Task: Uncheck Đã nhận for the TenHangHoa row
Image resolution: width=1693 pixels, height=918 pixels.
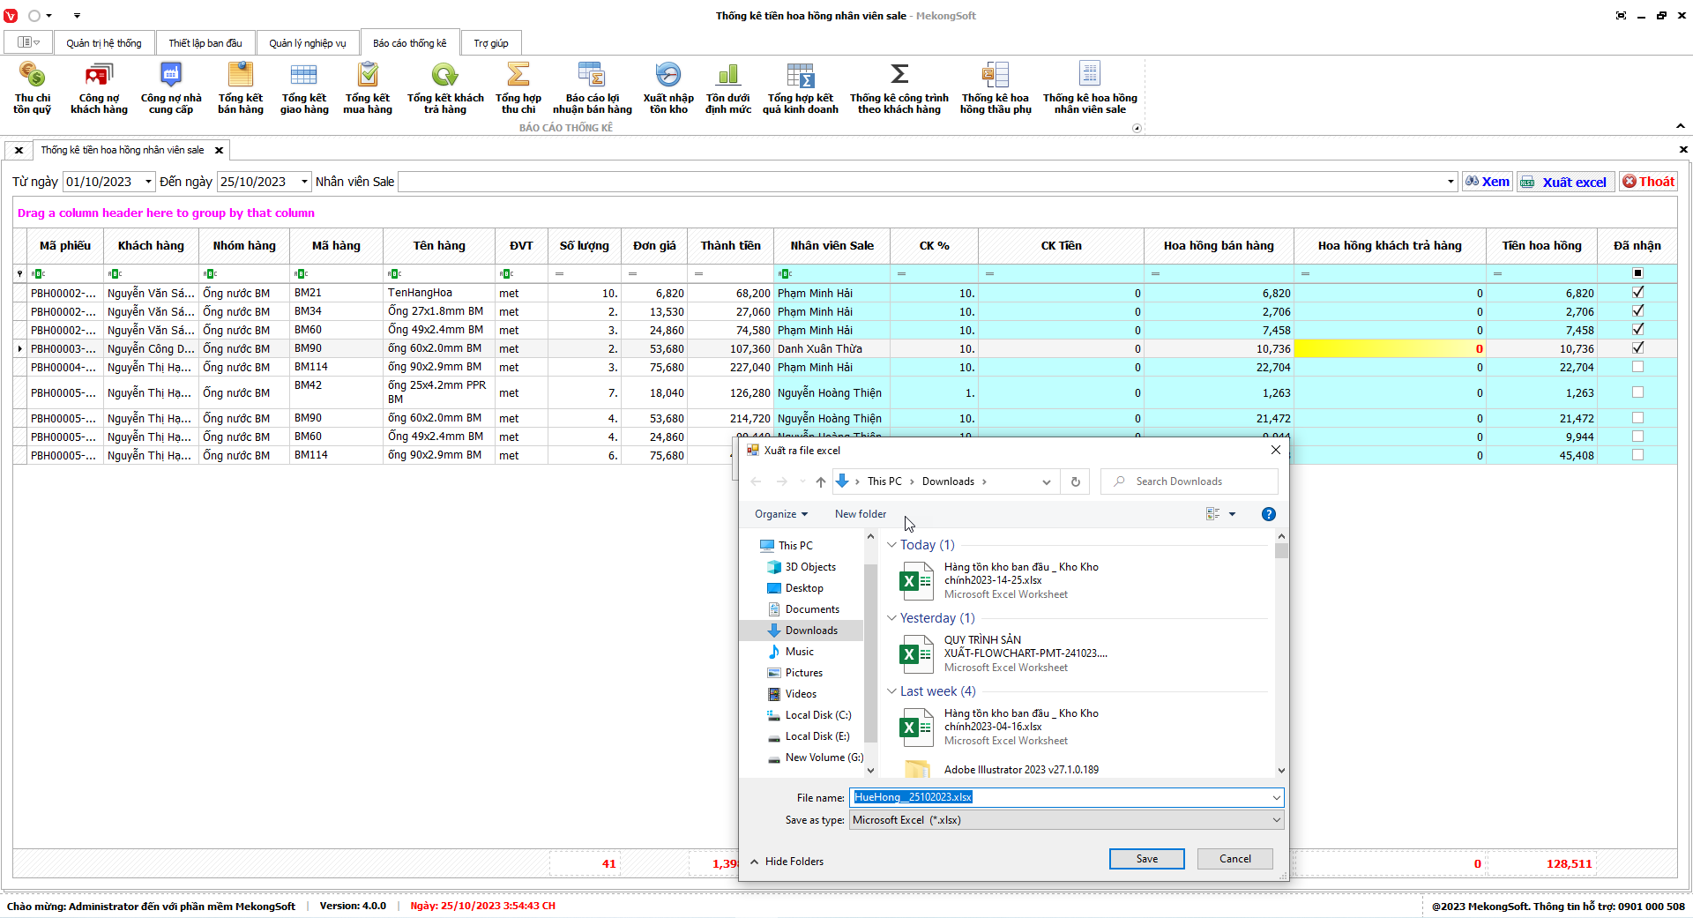Action: 1637,293
